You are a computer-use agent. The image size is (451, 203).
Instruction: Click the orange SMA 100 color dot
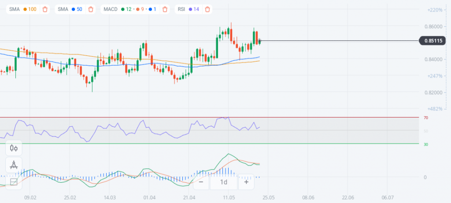pyautogui.click(x=25, y=9)
